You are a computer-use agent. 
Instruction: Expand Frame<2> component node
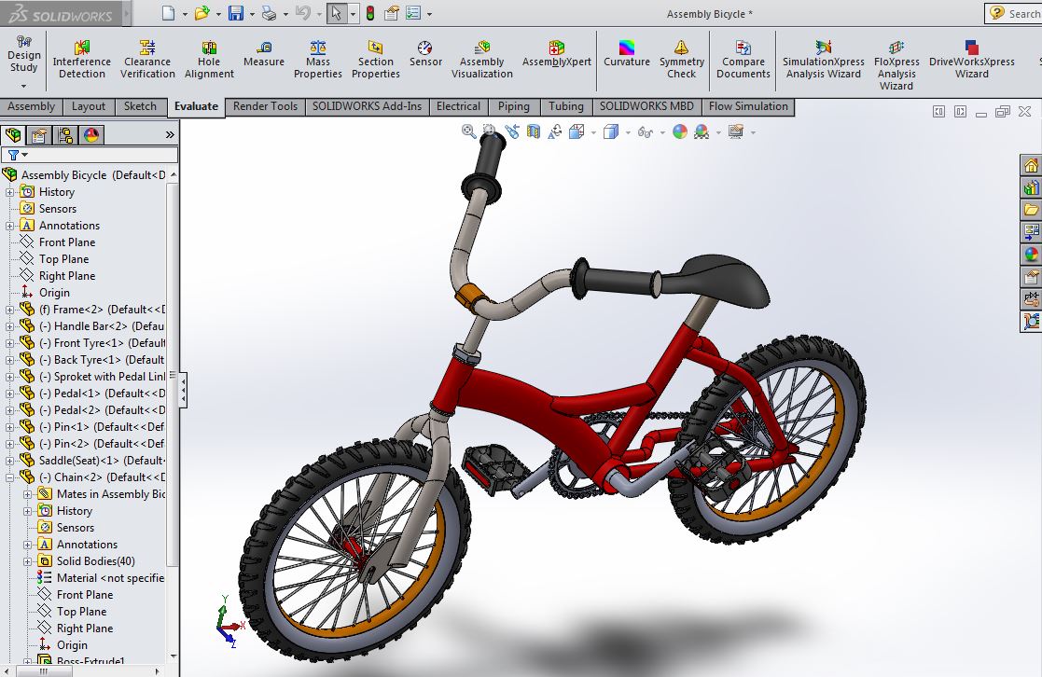pyautogui.click(x=10, y=310)
